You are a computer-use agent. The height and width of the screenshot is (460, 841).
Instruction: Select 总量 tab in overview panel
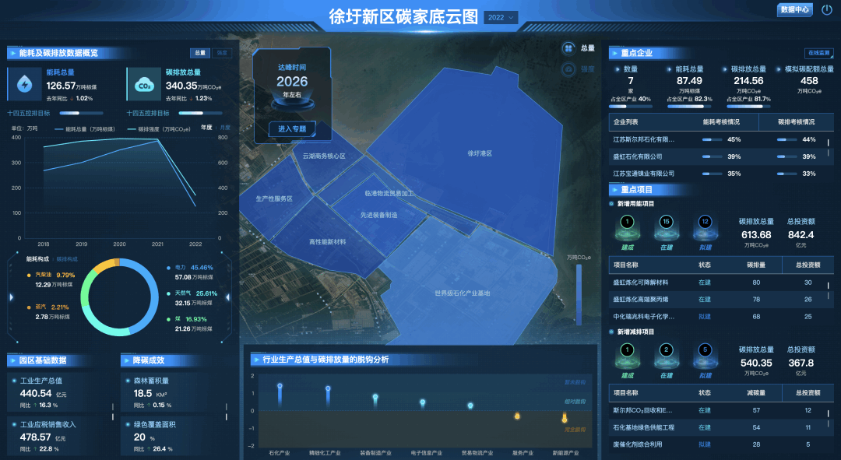200,53
